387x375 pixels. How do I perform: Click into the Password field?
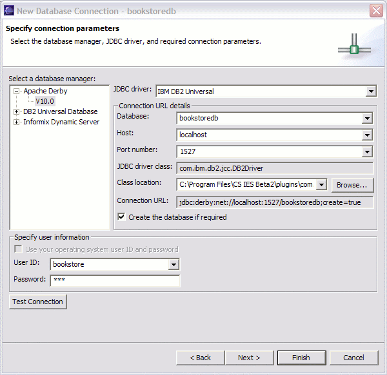[x=115, y=281]
